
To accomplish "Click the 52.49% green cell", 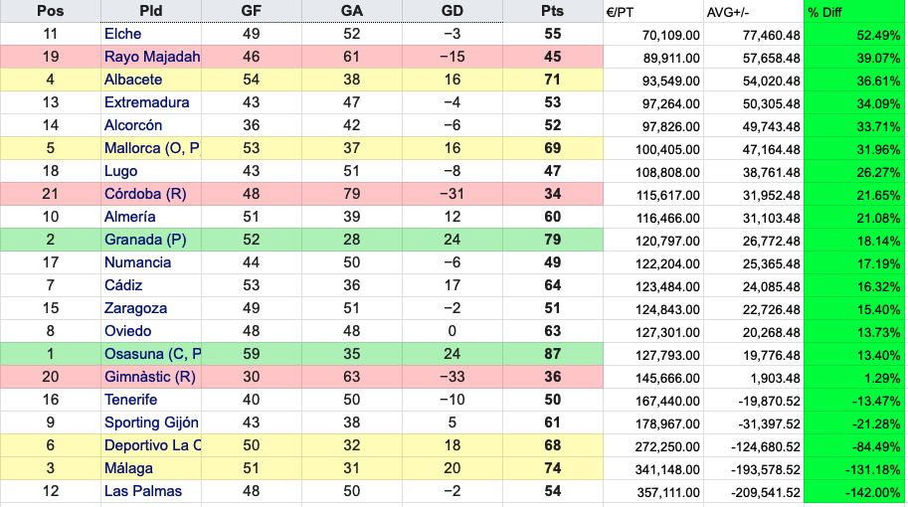I will click(x=854, y=35).
